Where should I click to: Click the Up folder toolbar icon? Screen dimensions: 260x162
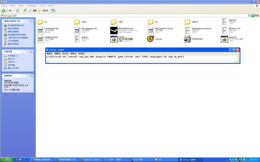tap(25, 11)
